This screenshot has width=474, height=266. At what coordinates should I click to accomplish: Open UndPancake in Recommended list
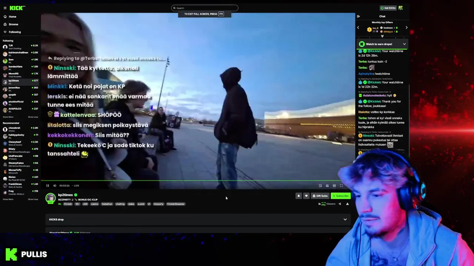[x=20, y=157]
